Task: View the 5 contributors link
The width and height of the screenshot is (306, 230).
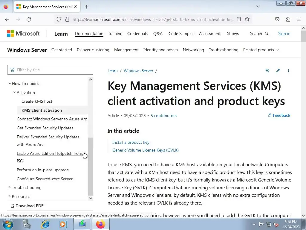Action: [163, 116]
